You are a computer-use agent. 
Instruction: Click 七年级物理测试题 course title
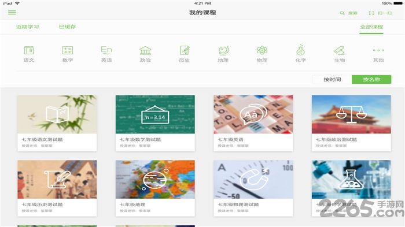point(238,204)
